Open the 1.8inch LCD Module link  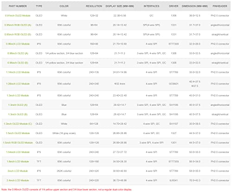[18, 161]
